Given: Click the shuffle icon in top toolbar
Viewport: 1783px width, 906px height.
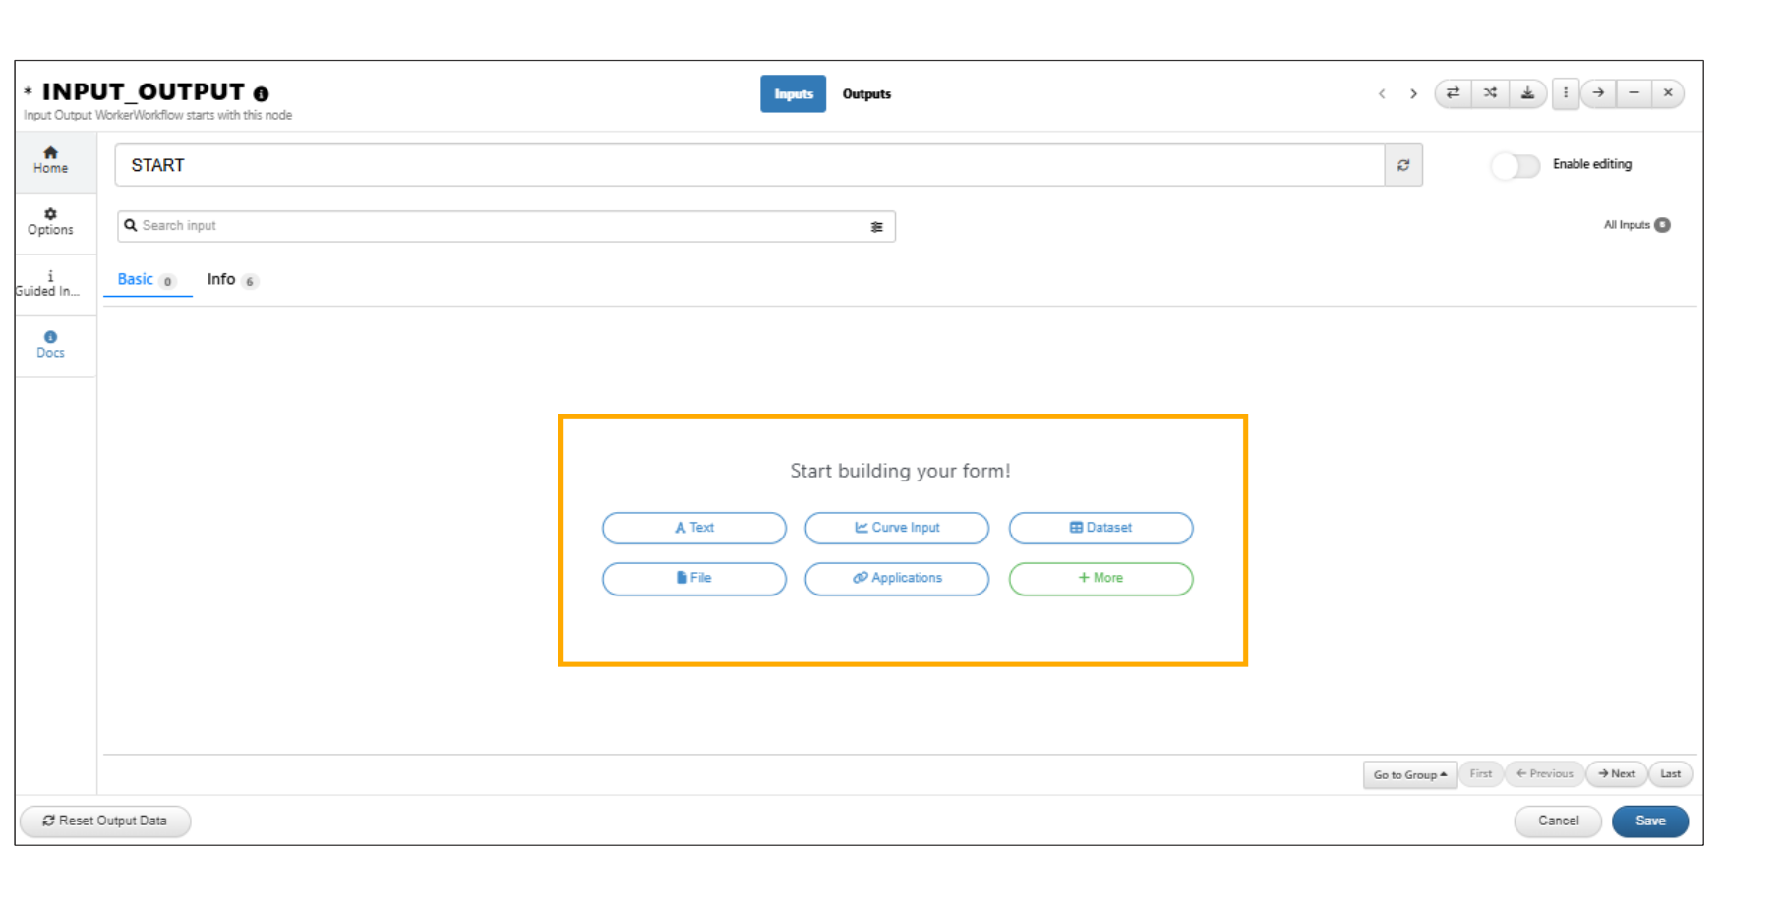Looking at the screenshot, I should click(1490, 93).
